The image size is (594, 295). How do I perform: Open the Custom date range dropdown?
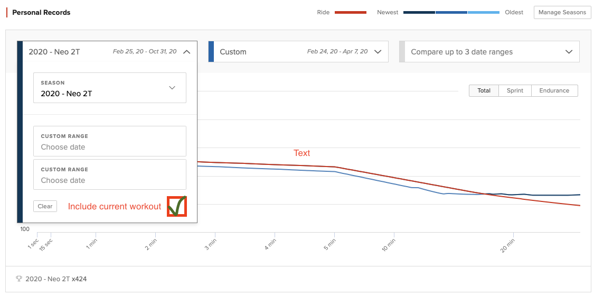pyautogui.click(x=378, y=52)
